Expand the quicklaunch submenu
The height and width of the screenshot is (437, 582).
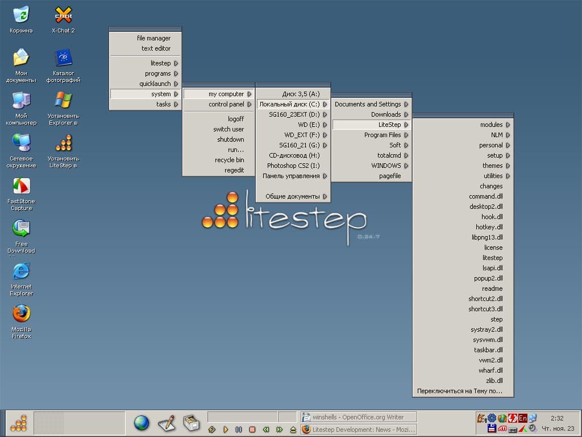tap(145, 84)
